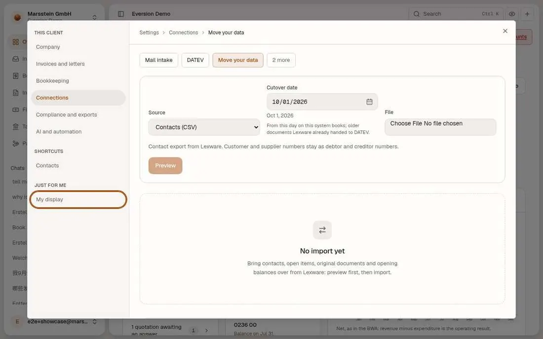Click the receipt-with-dollar icon in the background sidebar
The height and width of the screenshot is (339, 543).
(16, 75)
